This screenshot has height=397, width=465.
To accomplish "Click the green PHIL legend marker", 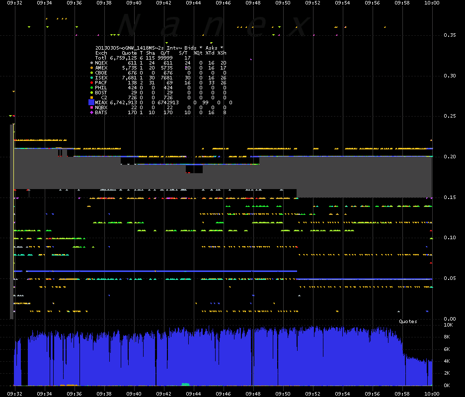I will pos(91,88).
